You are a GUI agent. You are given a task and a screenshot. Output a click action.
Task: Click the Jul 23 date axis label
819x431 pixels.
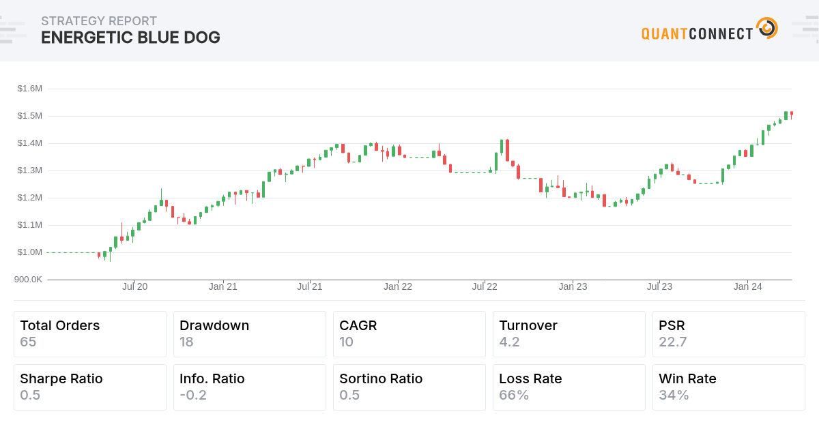(x=660, y=287)
